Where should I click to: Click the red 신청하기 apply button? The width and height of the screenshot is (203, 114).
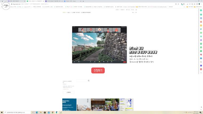pyautogui.click(x=98, y=70)
